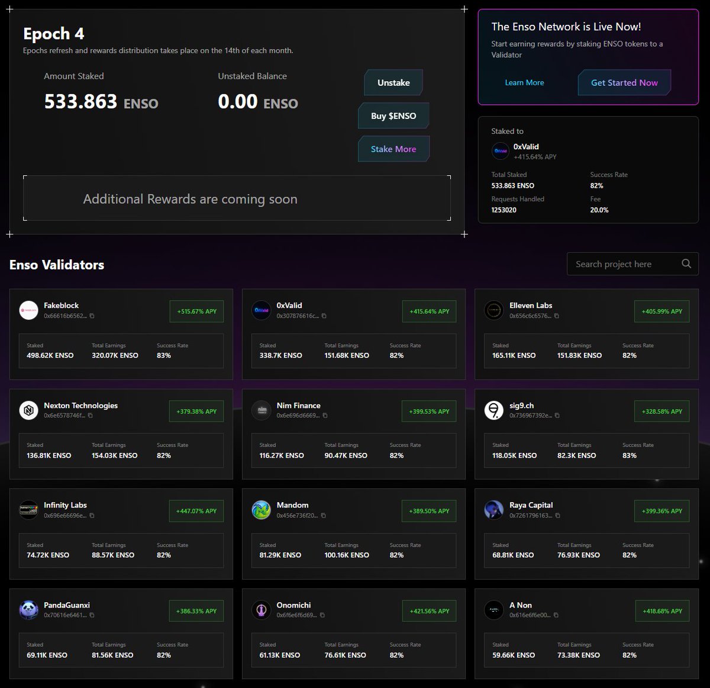710x688 pixels.
Task: Click the Fee value 20.0%
Action: pyautogui.click(x=599, y=210)
